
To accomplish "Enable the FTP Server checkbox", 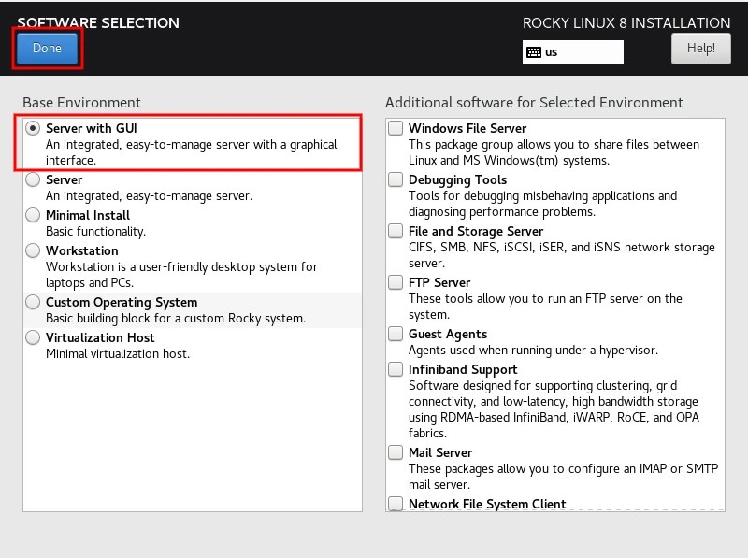I will point(396,282).
